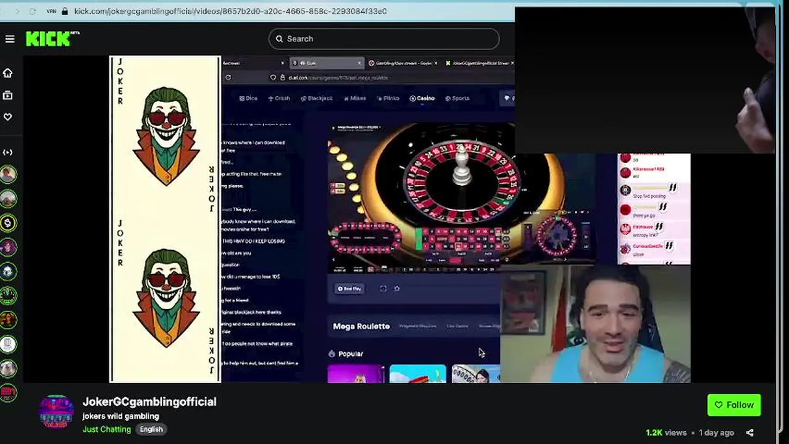This screenshot has height=444, width=789.
Task: Open the JokerGCgamblingofficial channel name link
Action: point(149,401)
